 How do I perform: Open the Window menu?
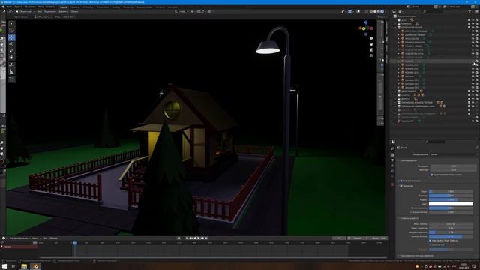point(40,7)
